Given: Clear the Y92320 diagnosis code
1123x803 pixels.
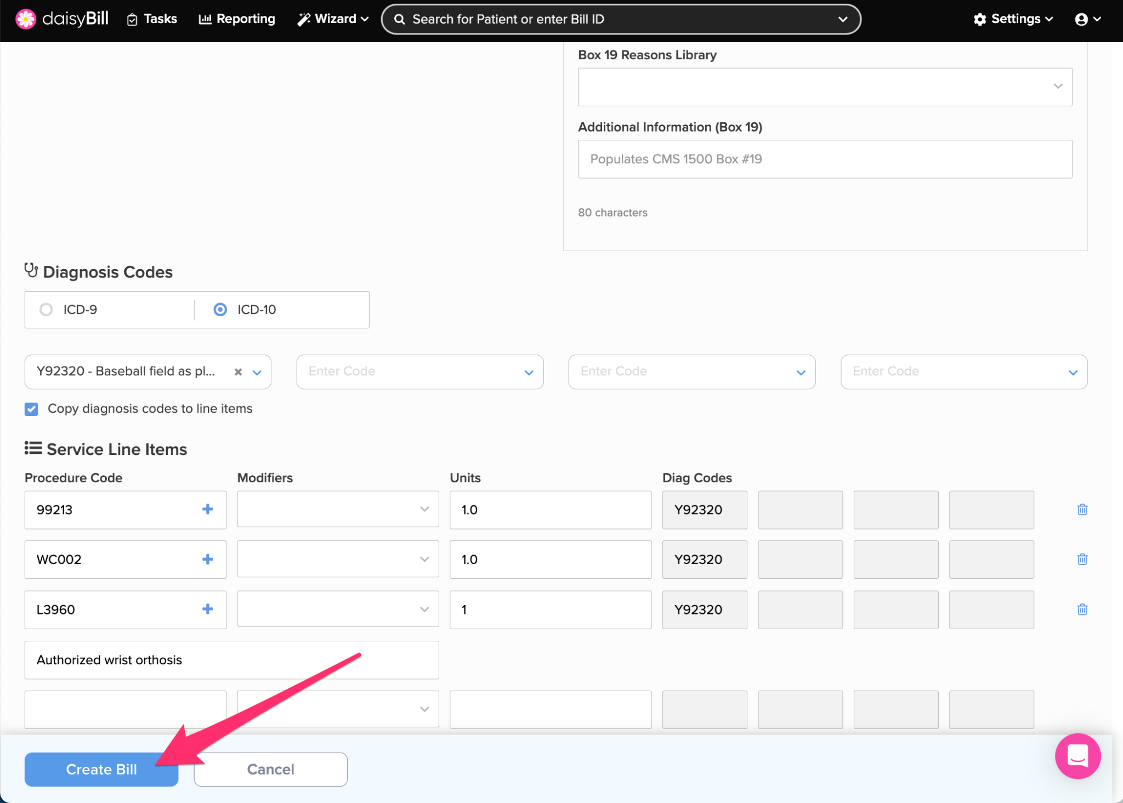Looking at the screenshot, I should (x=238, y=372).
